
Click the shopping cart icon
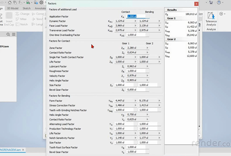[211, 2]
